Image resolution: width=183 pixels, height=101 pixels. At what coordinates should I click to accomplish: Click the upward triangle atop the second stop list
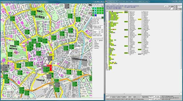[x=142, y=12]
